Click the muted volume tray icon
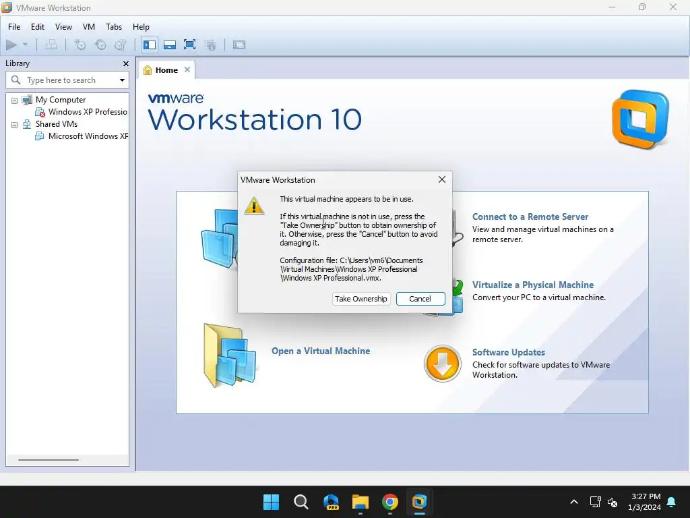This screenshot has width=690, height=518. point(612,502)
